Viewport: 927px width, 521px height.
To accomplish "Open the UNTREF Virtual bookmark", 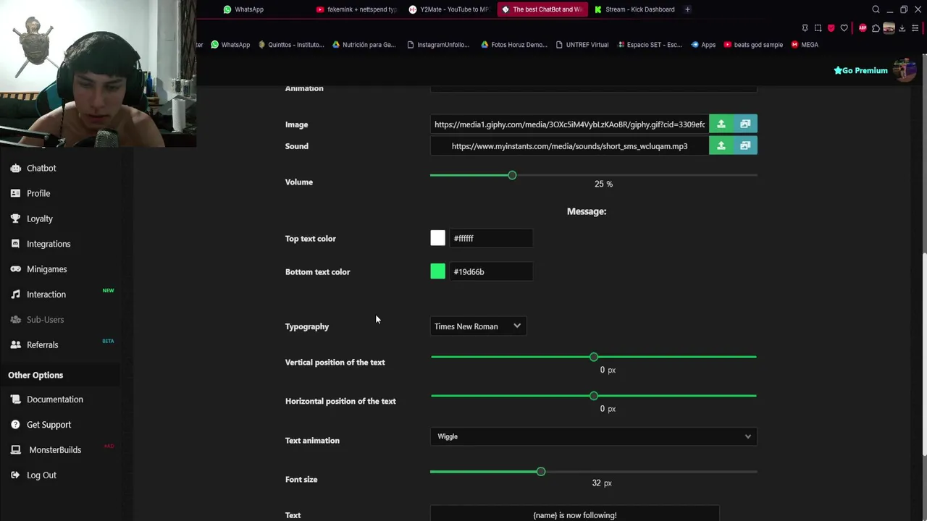I will coord(582,45).
